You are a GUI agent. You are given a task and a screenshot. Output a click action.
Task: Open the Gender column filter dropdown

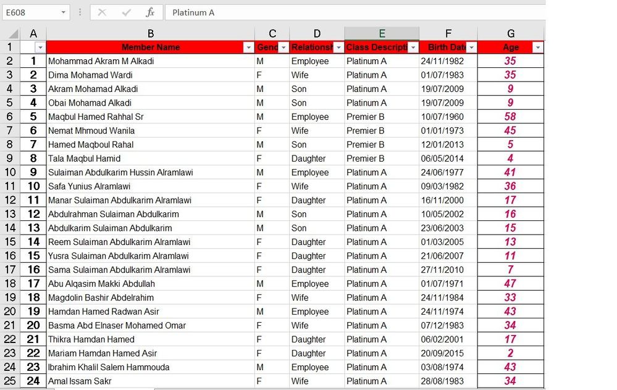[x=283, y=47]
